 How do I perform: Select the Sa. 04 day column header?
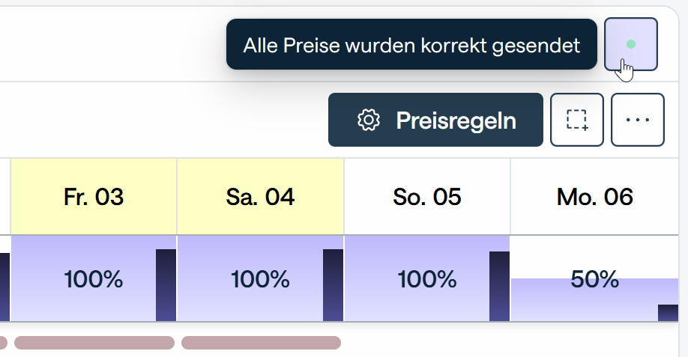260,197
